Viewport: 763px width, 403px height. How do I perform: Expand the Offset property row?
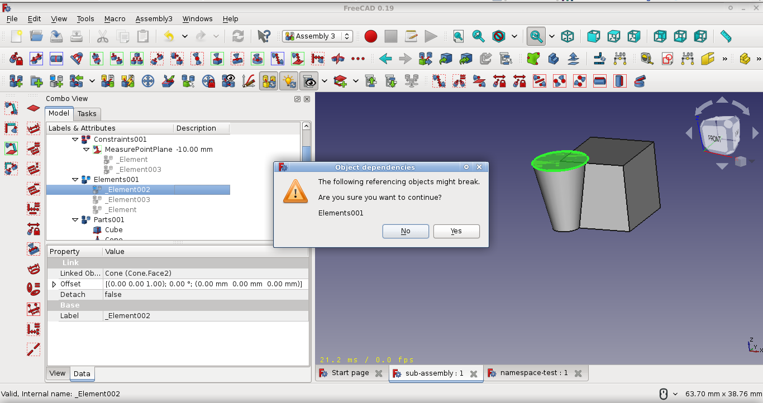54,284
